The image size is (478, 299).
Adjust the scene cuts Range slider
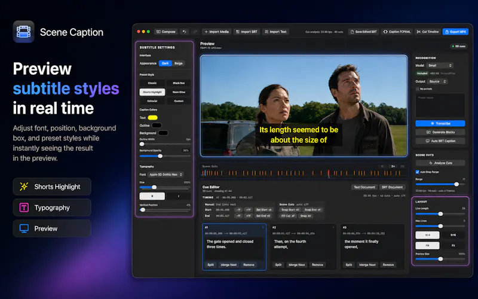tap(440, 184)
